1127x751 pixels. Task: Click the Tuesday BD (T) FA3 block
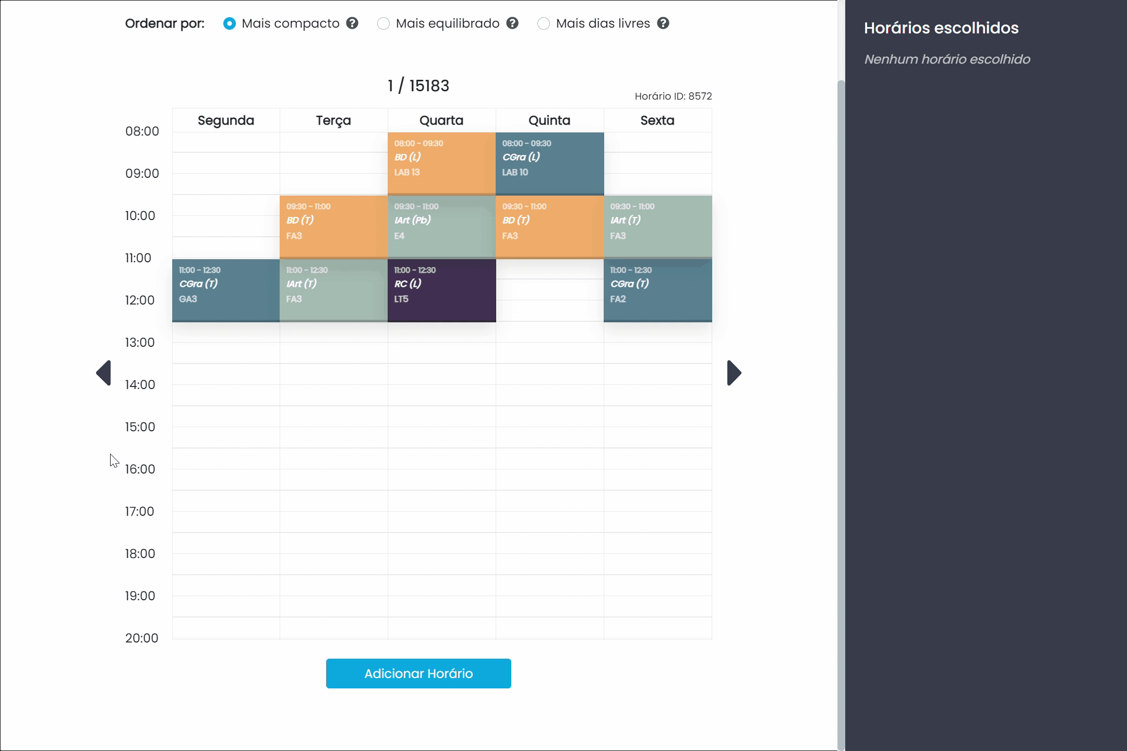click(333, 227)
